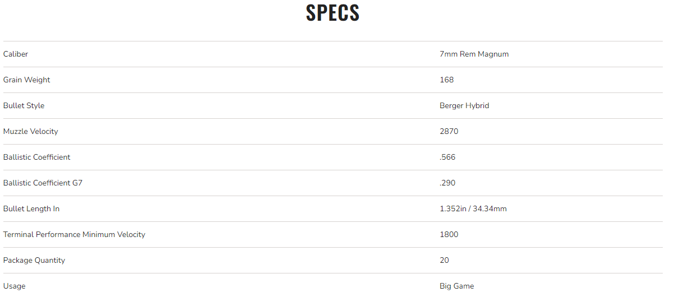Click the Terminal Performance Minimum Velocity label
The height and width of the screenshot is (297, 674).
click(x=74, y=235)
